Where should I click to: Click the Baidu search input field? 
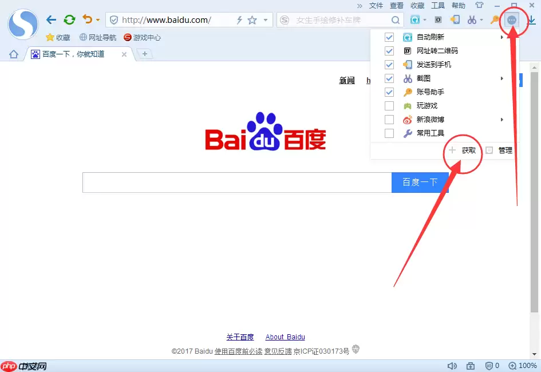tap(236, 183)
